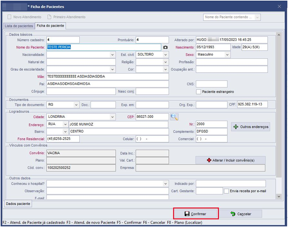288x227 pixels.
Task: Click the Org. Exp. field
Action: click(x=212, y=105)
